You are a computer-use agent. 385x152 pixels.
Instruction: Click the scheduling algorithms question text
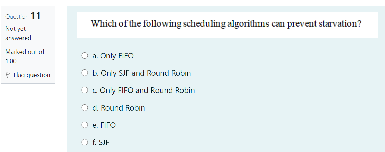coord(226,24)
